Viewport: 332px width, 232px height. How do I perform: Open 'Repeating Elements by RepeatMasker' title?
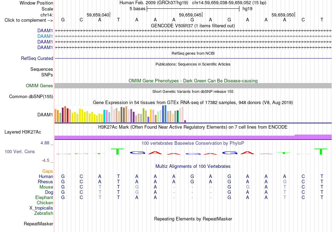pyautogui.click(x=193, y=219)
